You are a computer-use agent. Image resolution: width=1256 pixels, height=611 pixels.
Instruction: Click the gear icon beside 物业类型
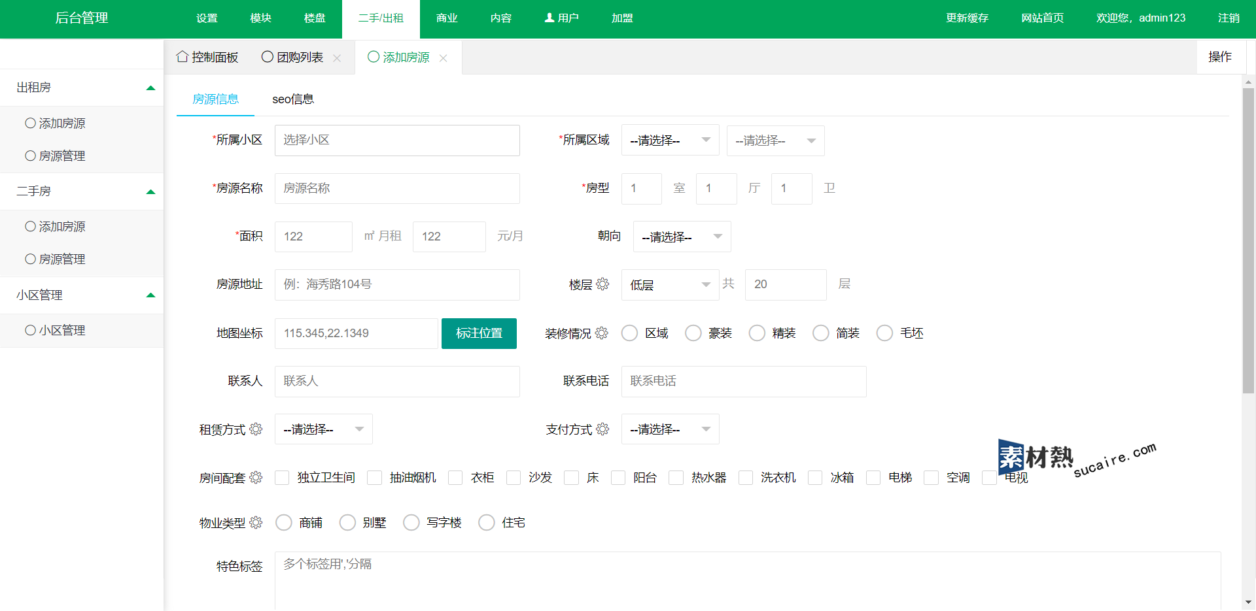(x=256, y=523)
